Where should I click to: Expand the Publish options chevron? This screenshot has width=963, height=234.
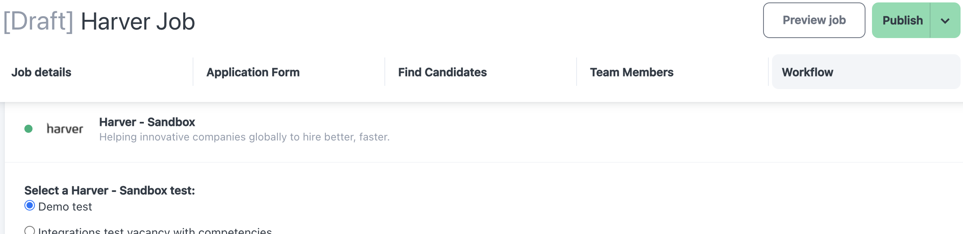[x=945, y=21]
